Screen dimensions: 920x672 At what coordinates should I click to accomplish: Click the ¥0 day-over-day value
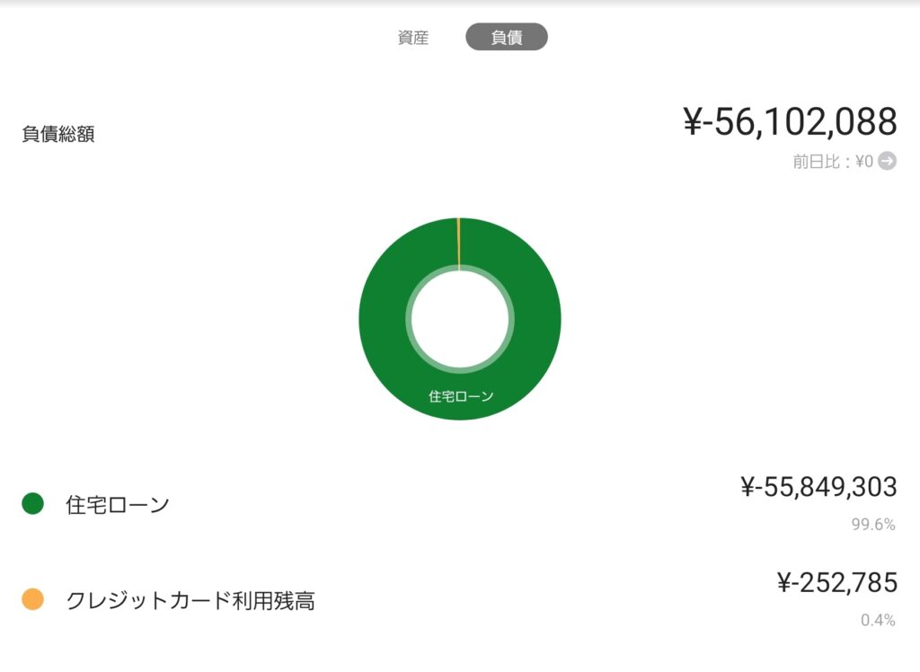(863, 163)
